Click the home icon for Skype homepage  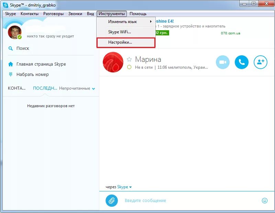(11, 64)
